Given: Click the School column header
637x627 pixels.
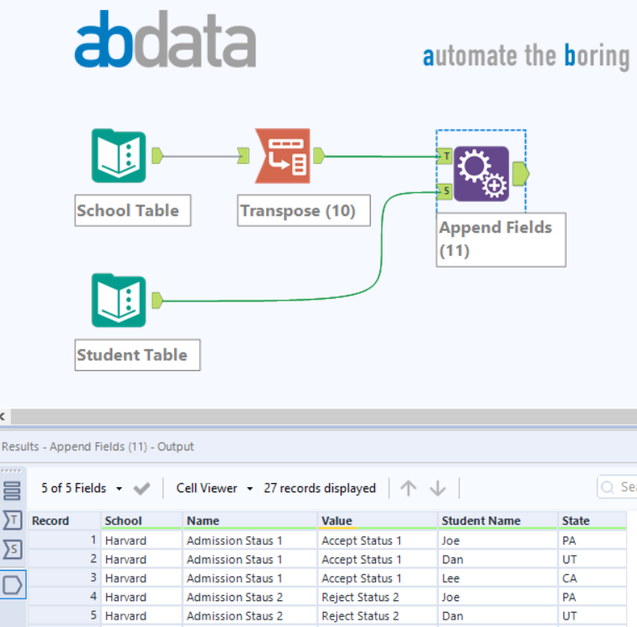Looking at the screenshot, I should pos(141,521).
